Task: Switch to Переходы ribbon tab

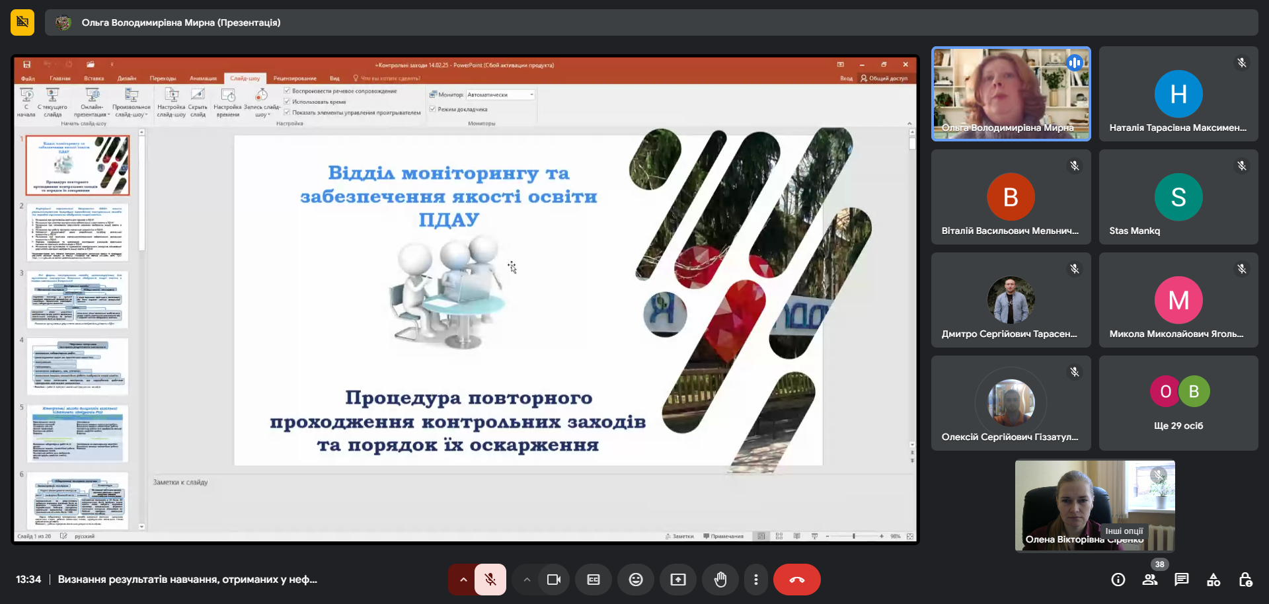Action: (163, 78)
